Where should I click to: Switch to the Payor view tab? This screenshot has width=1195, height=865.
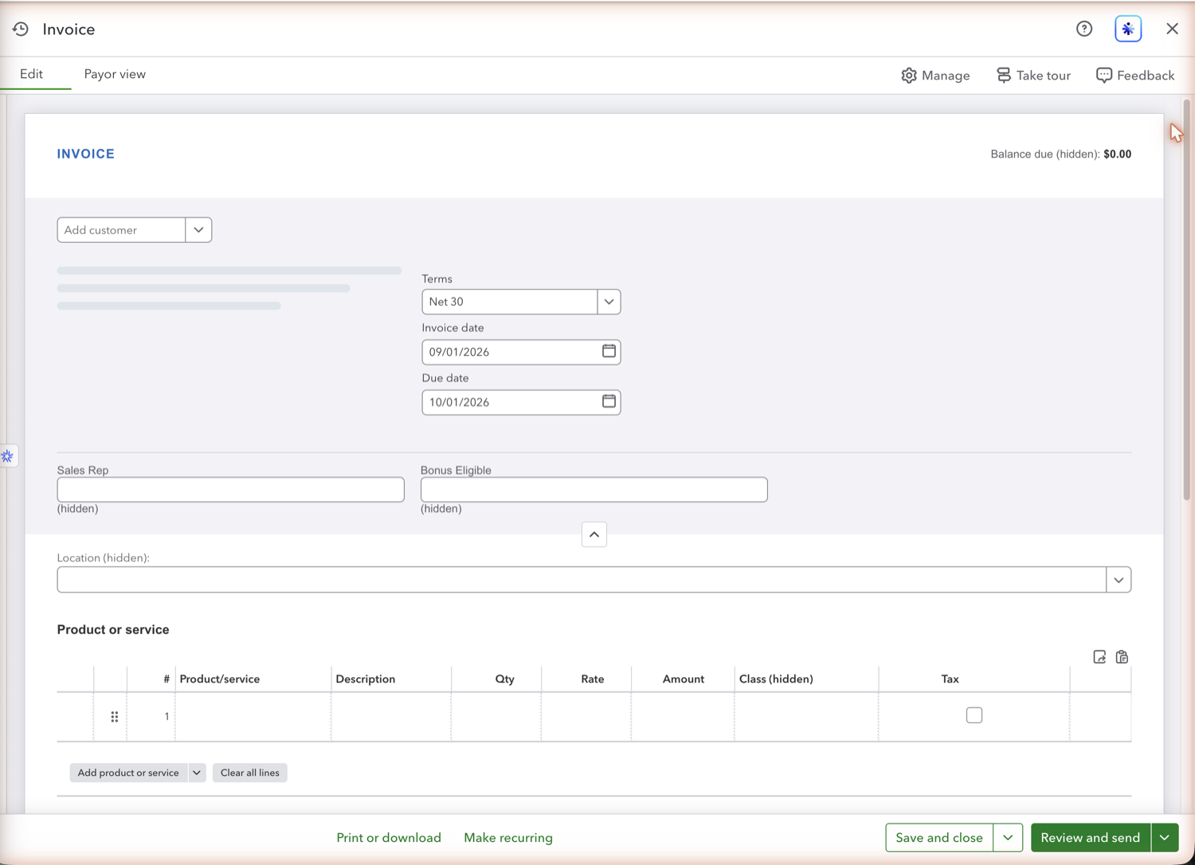coord(115,74)
